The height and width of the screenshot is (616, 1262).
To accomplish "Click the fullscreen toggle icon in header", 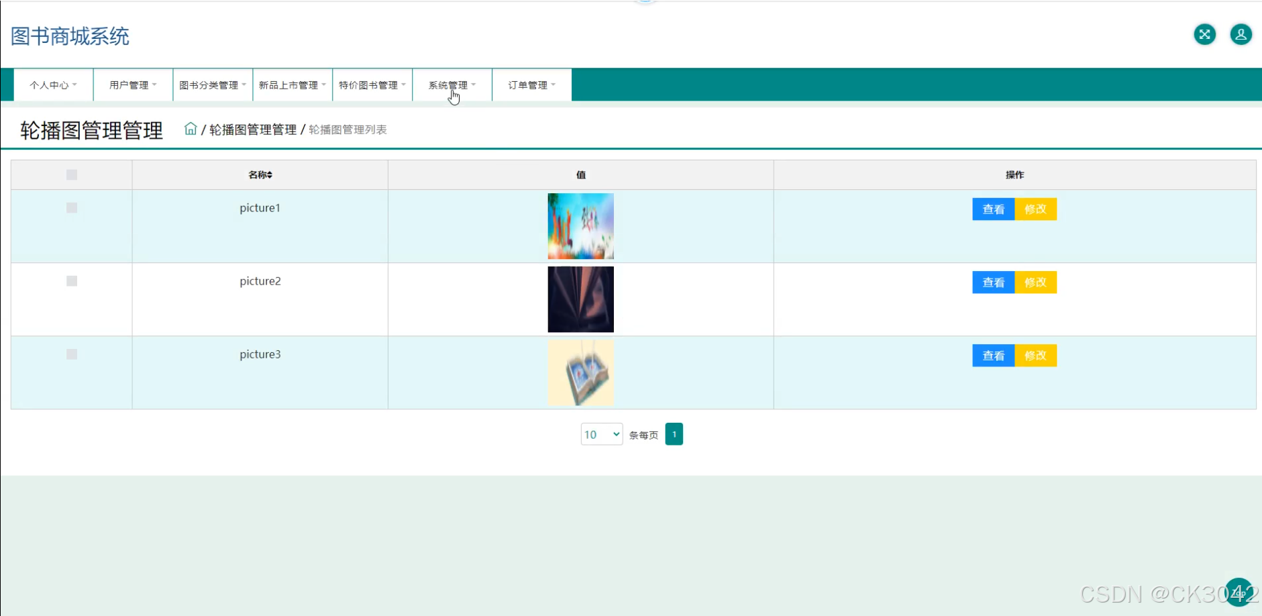I will tap(1204, 34).
